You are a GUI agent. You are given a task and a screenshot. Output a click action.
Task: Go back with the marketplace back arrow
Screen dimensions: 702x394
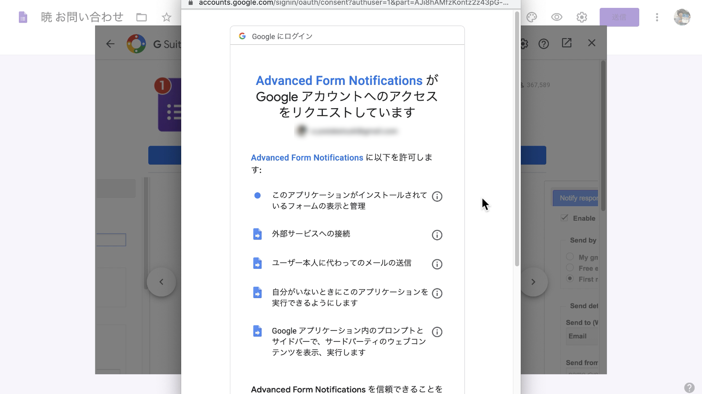point(111,43)
